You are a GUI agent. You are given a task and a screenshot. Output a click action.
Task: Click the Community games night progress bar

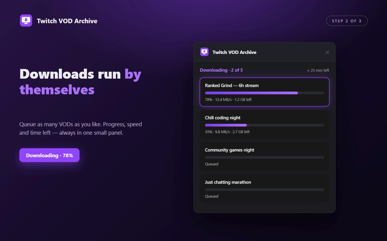pyautogui.click(x=264, y=157)
